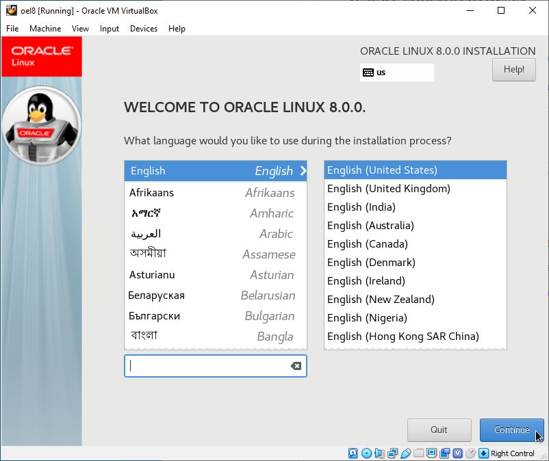Screen dimensions: 549x461
Task: Choose English (Denmark) locale
Action: 416,263
